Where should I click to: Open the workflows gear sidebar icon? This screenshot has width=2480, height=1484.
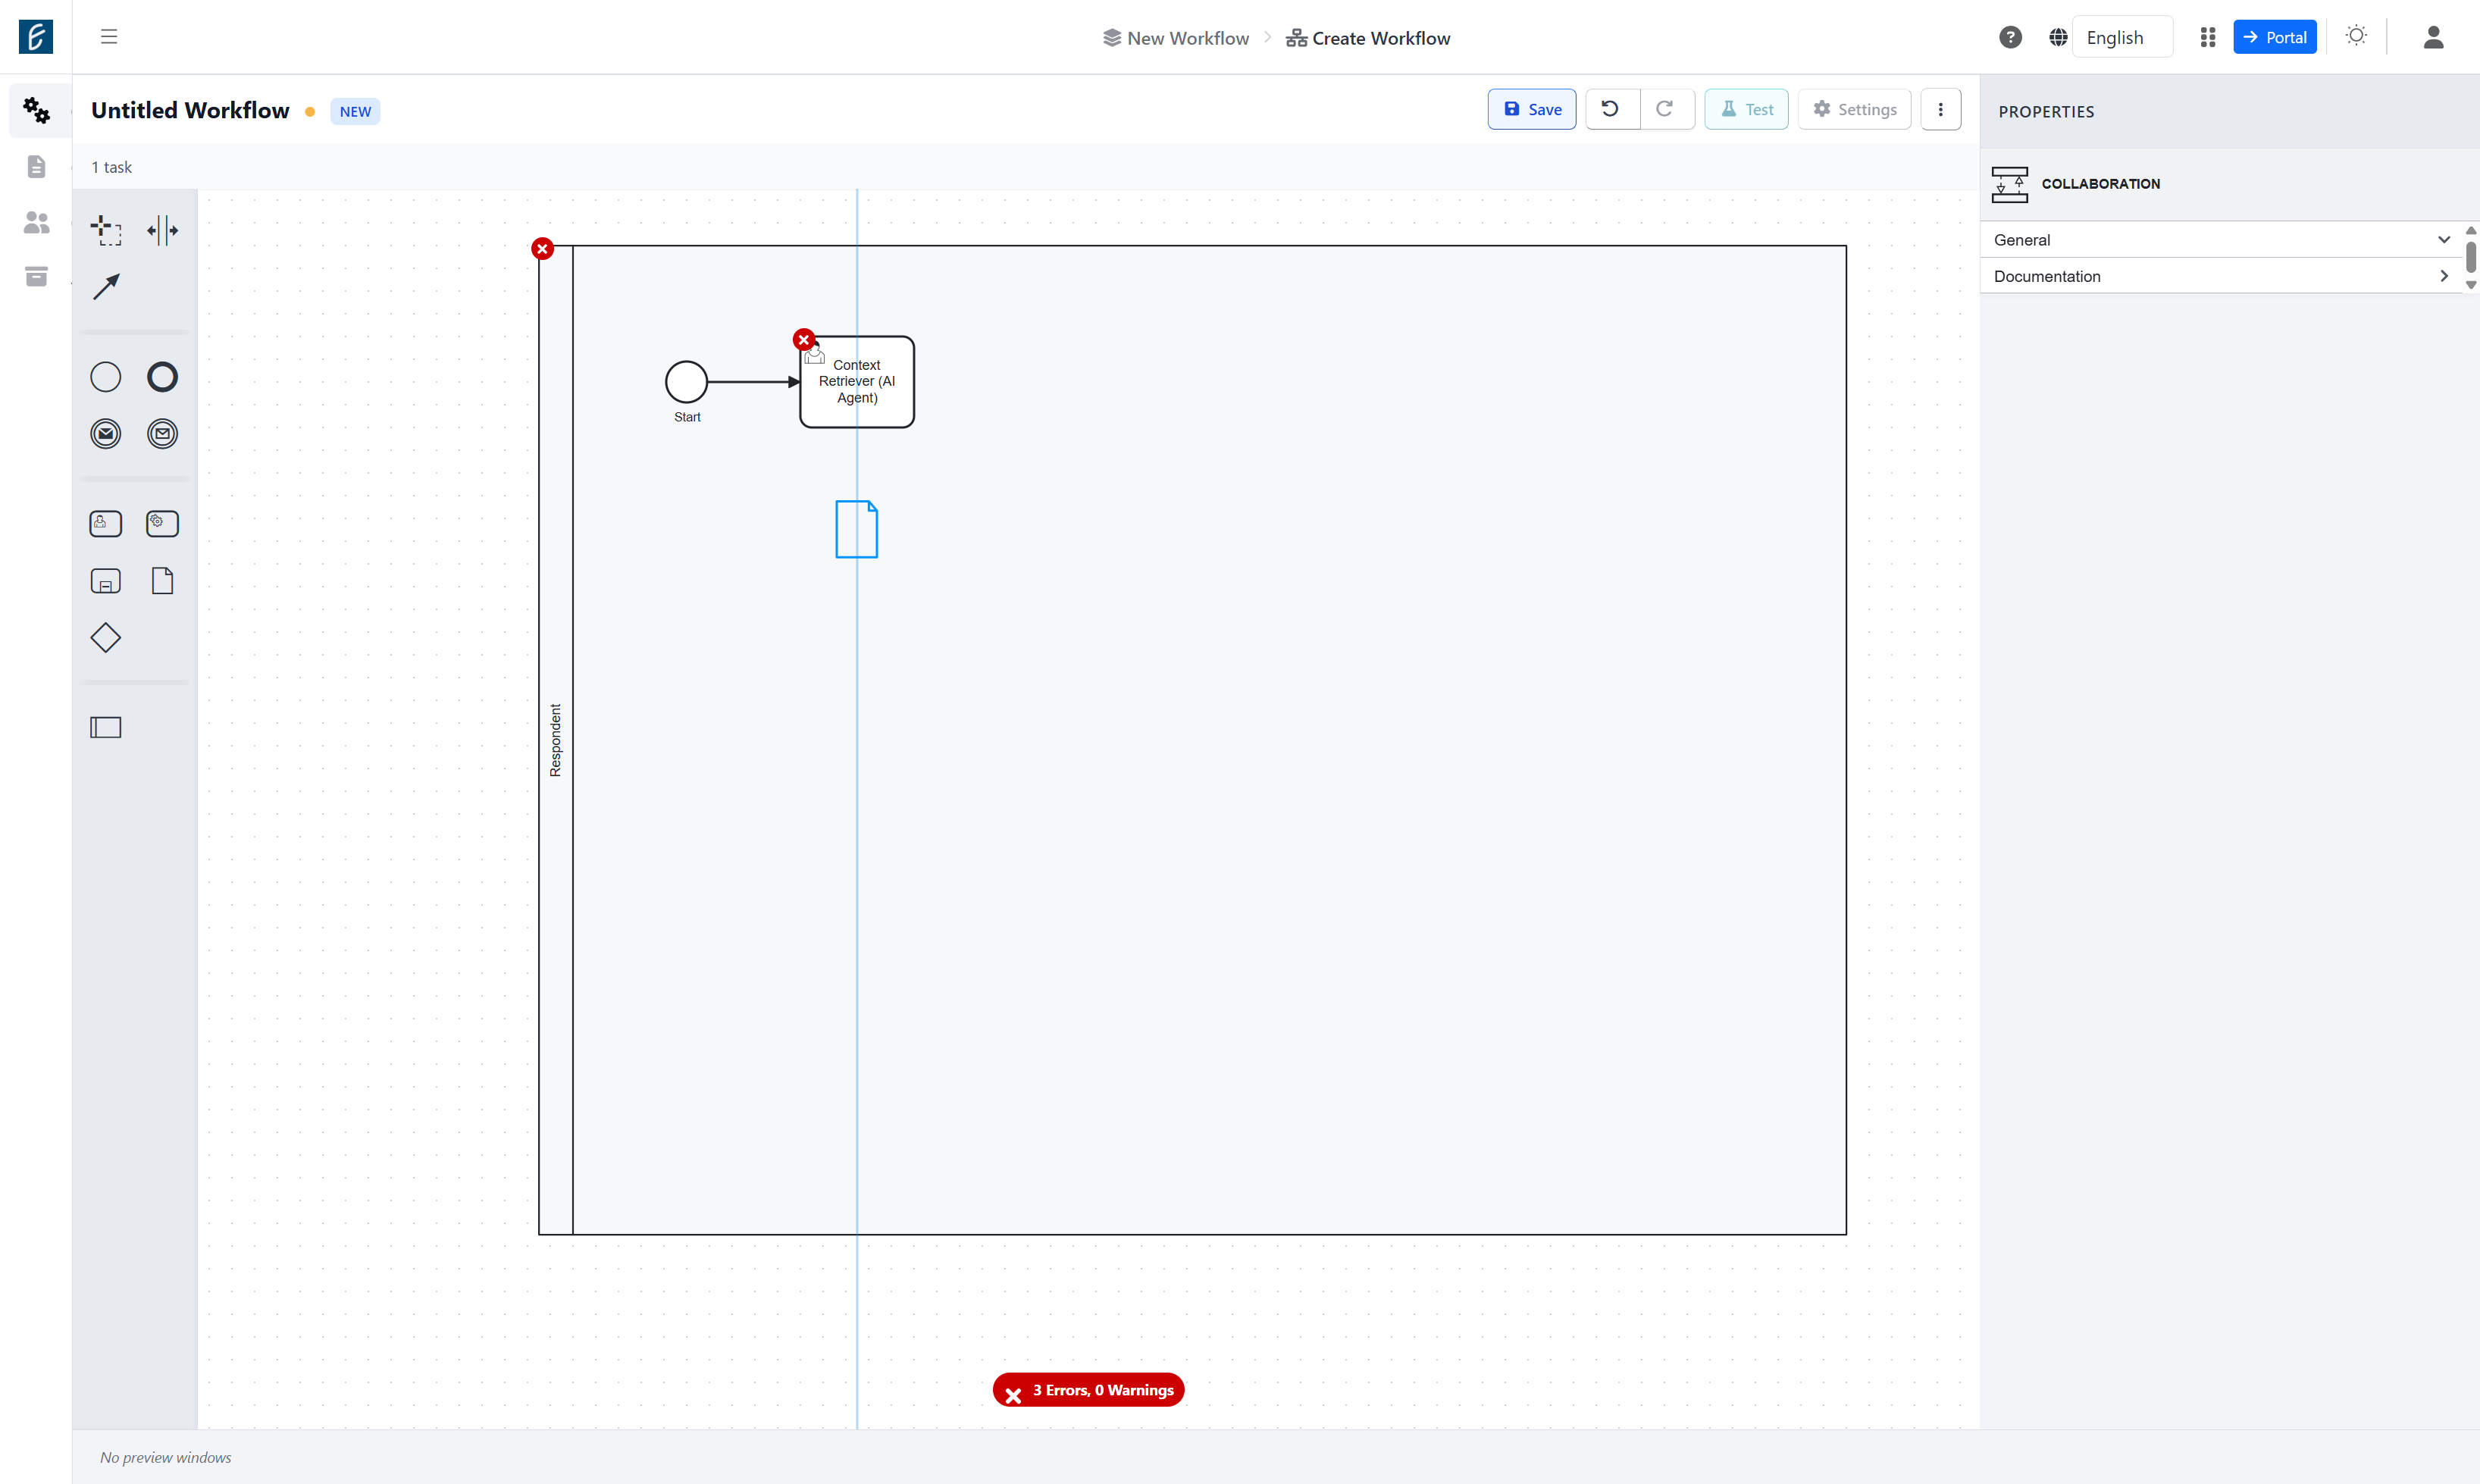(37, 110)
